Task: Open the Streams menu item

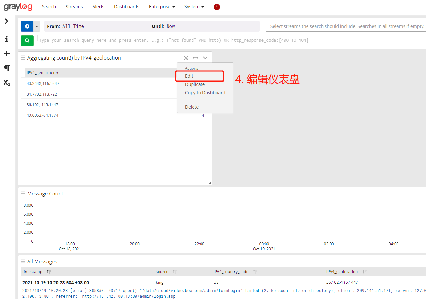Action: 74,7
